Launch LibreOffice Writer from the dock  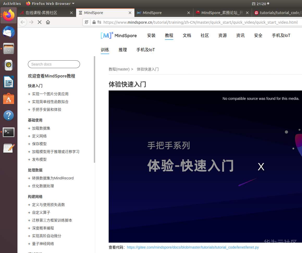(9, 82)
